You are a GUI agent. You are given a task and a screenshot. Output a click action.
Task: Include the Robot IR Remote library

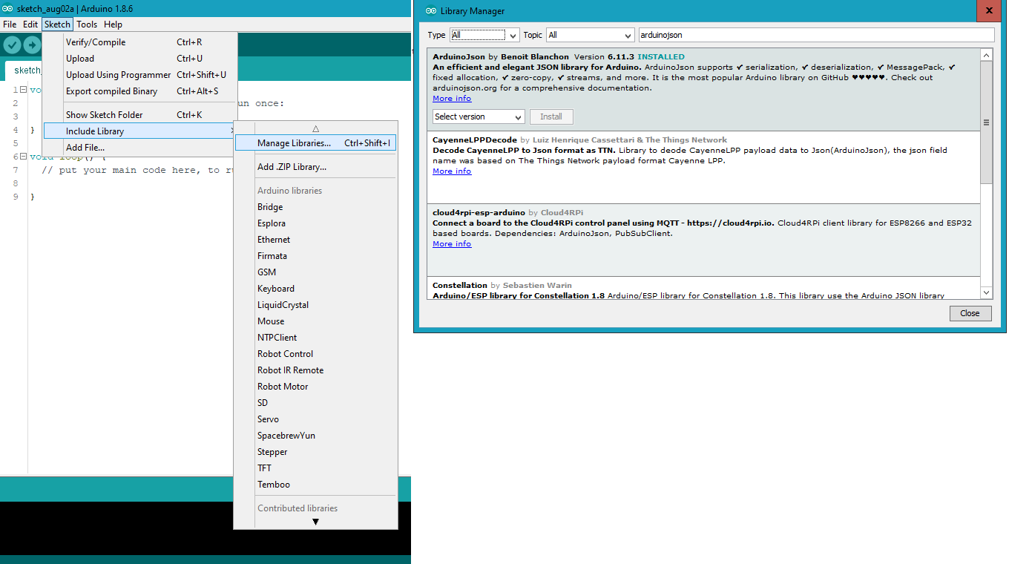point(315,370)
